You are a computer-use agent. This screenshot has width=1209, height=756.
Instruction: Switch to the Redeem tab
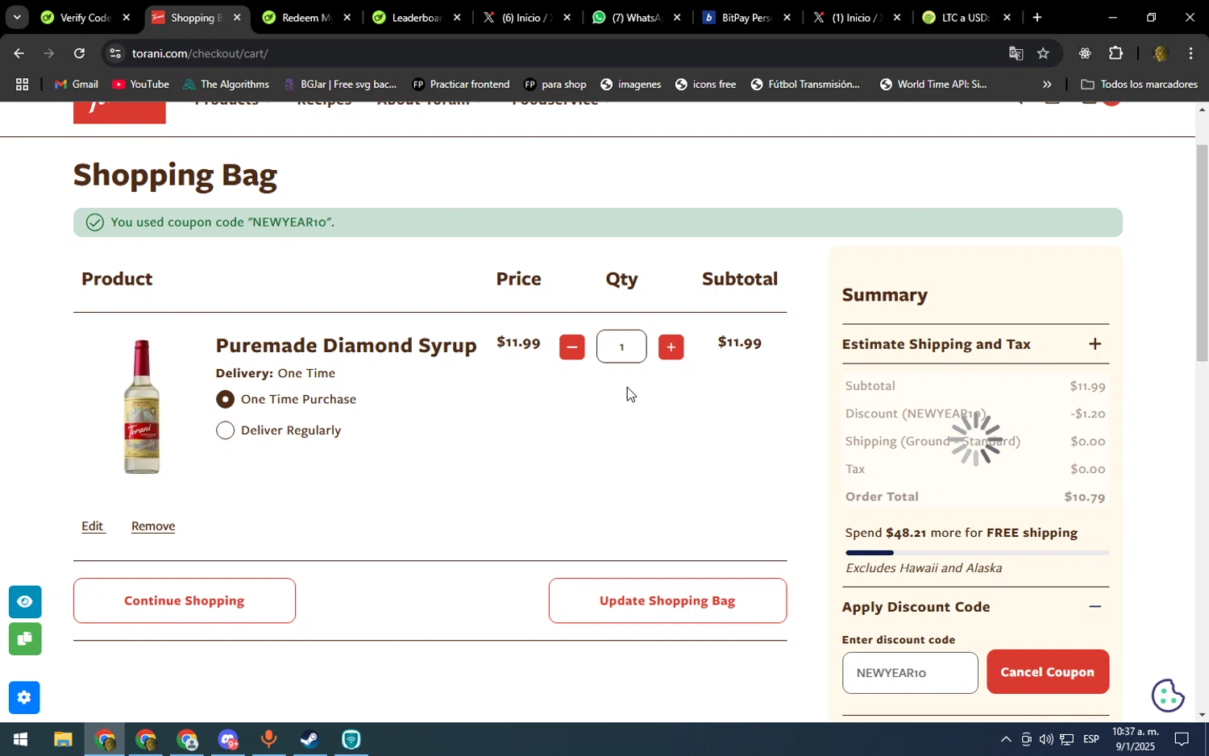click(307, 17)
